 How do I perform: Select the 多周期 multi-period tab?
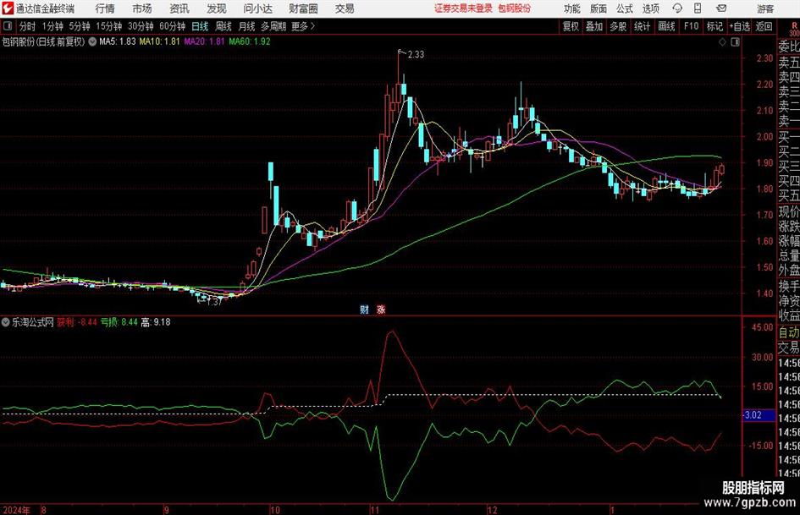point(273,26)
